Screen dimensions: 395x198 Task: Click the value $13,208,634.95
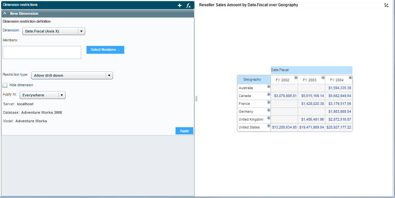click(284, 128)
